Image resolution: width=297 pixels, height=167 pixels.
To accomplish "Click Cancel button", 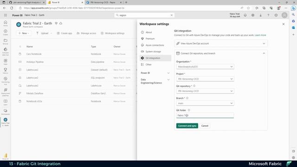I will click(x=205, y=126).
